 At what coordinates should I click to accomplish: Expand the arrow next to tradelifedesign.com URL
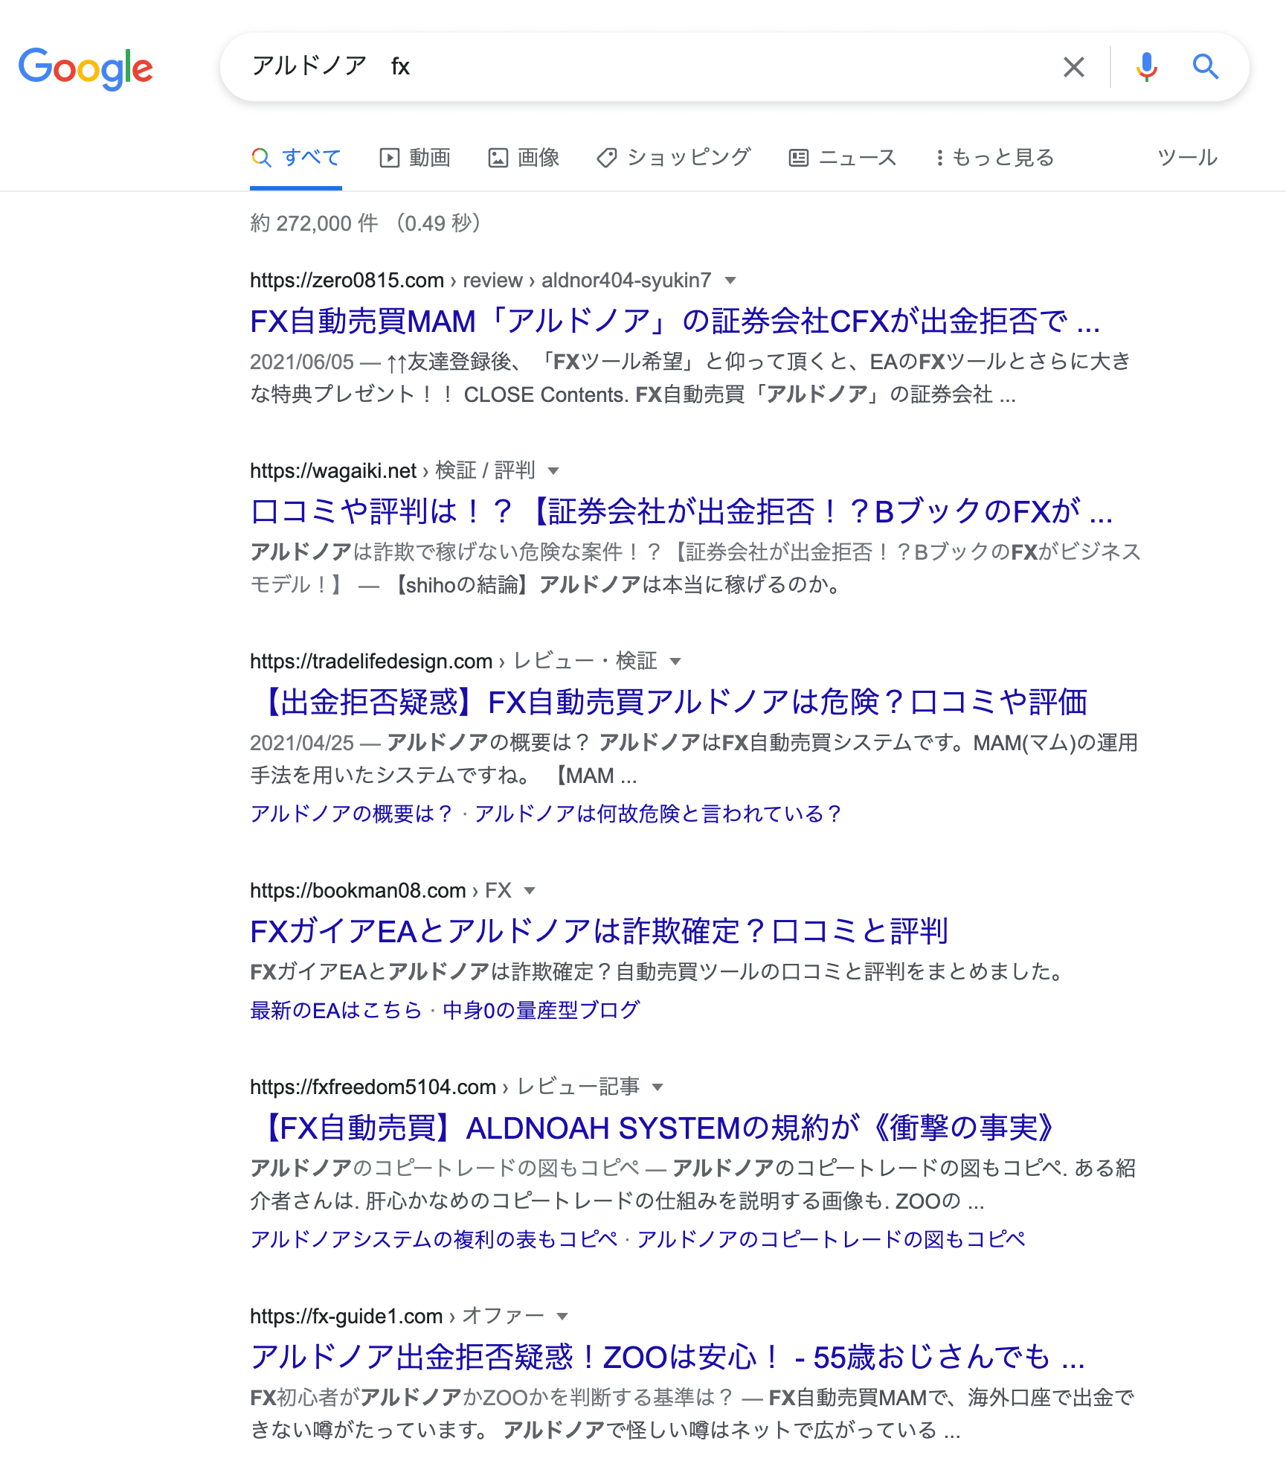(x=675, y=662)
